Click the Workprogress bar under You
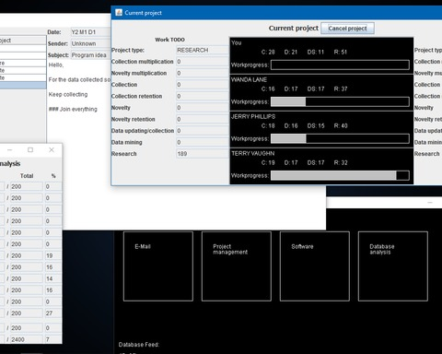Screen dimensions: 442x354 [x=340, y=65]
